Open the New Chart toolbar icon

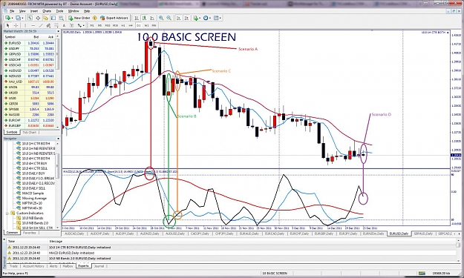tap(7, 18)
